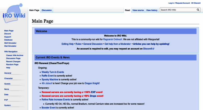The width and height of the screenshot is (203, 110).
Task: Open Classic Wiki Archive link
Action: click(15, 55)
